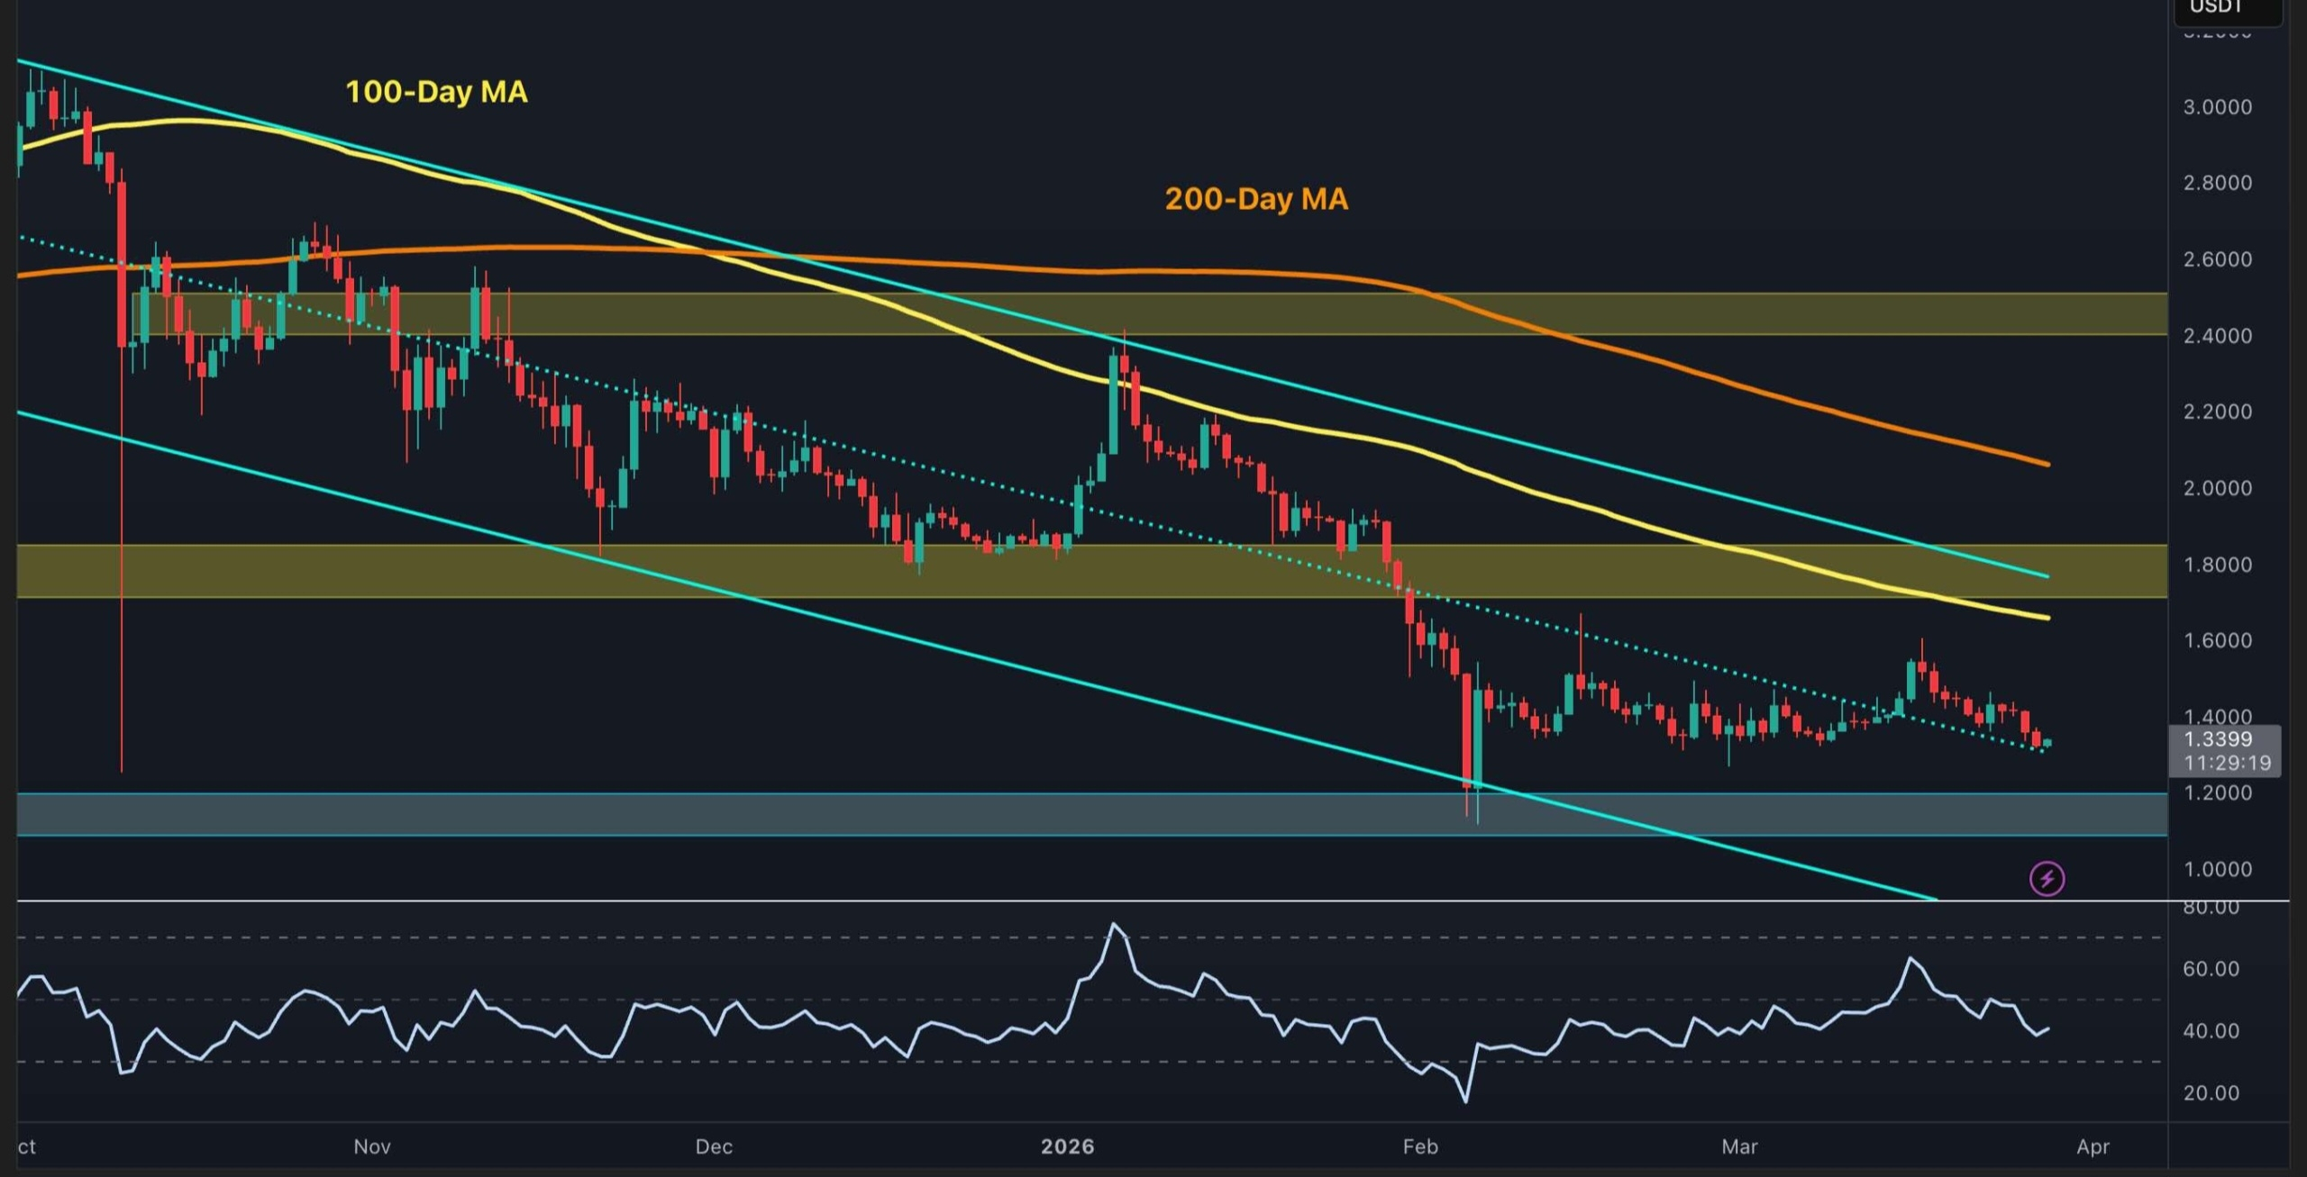
Task: Click the Feb label on time axis
Action: point(1420,1146)
